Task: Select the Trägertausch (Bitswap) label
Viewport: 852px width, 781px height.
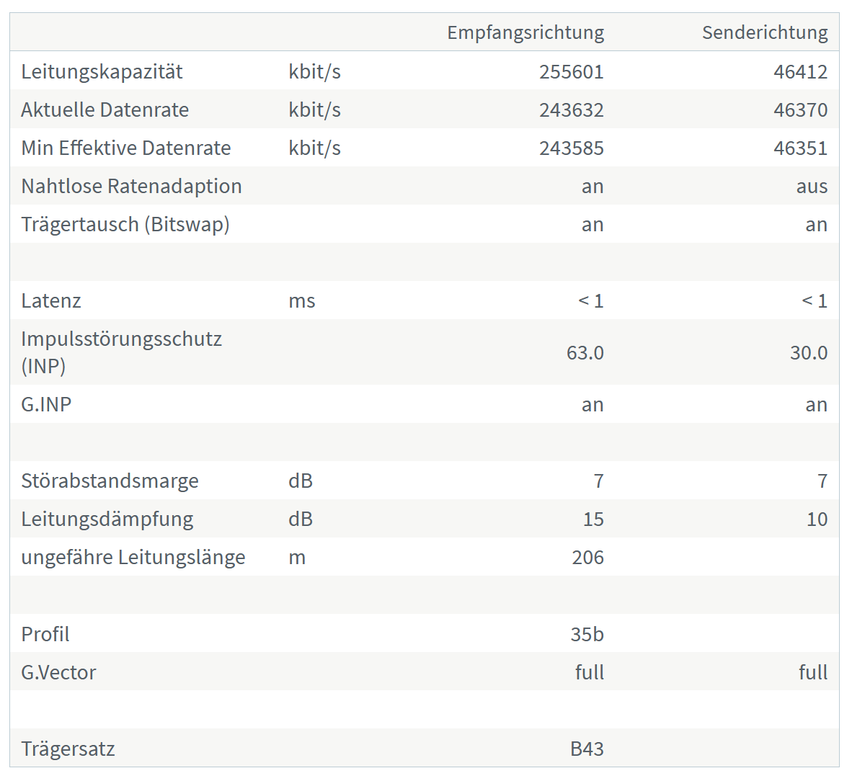Action: click(125, 224)
